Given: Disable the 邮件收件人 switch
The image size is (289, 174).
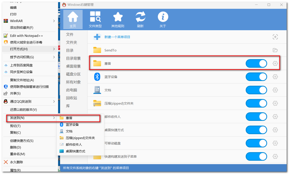Looking at the screenshot, I should [x=256, y=116].
